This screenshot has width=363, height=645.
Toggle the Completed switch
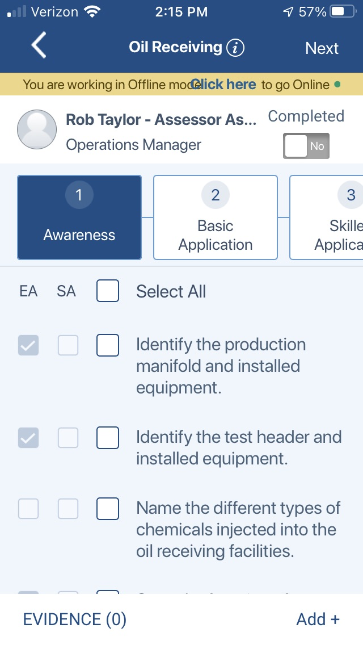tap(306, 145)
